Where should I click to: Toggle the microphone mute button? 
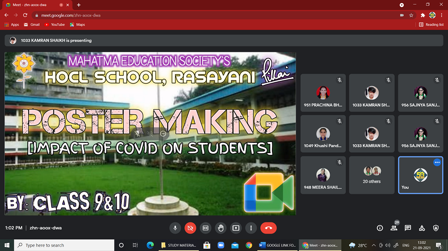(175, 228)
